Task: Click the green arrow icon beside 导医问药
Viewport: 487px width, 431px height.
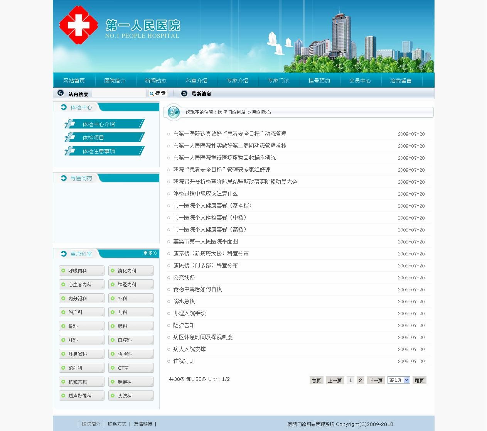Action: coord(64,178)
